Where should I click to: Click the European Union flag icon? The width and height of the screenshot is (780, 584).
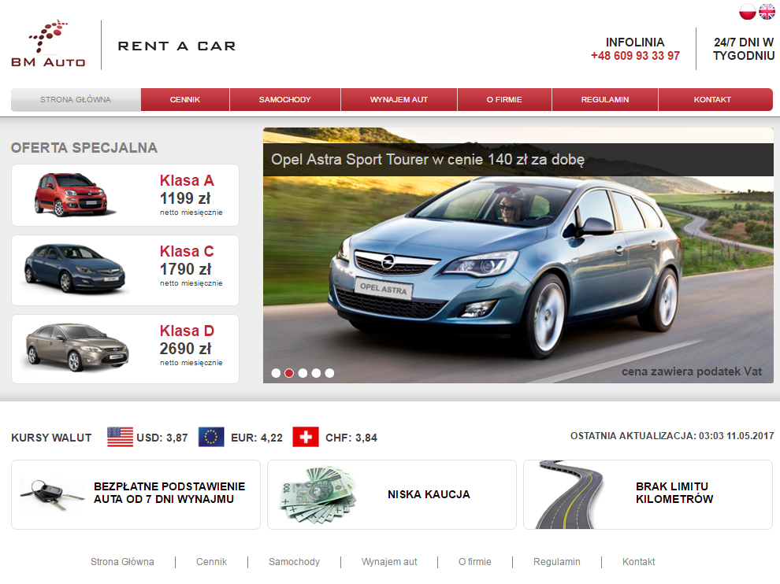pos(211,437)
